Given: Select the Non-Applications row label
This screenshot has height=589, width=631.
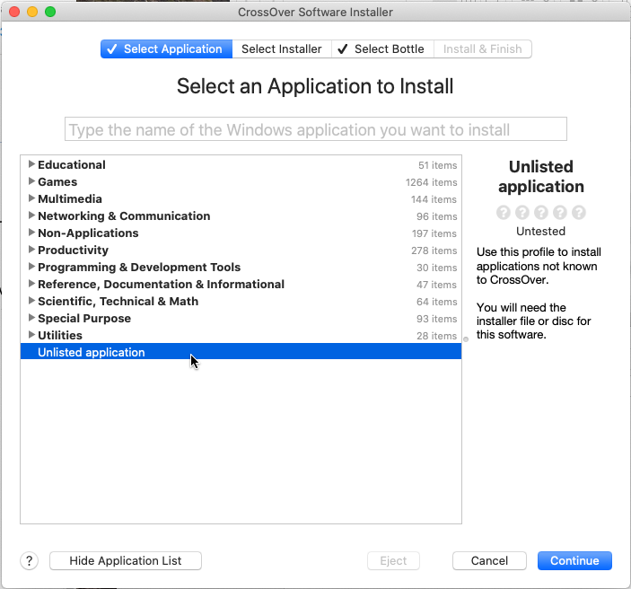Looking at the screenshot, I should [88, 233].
